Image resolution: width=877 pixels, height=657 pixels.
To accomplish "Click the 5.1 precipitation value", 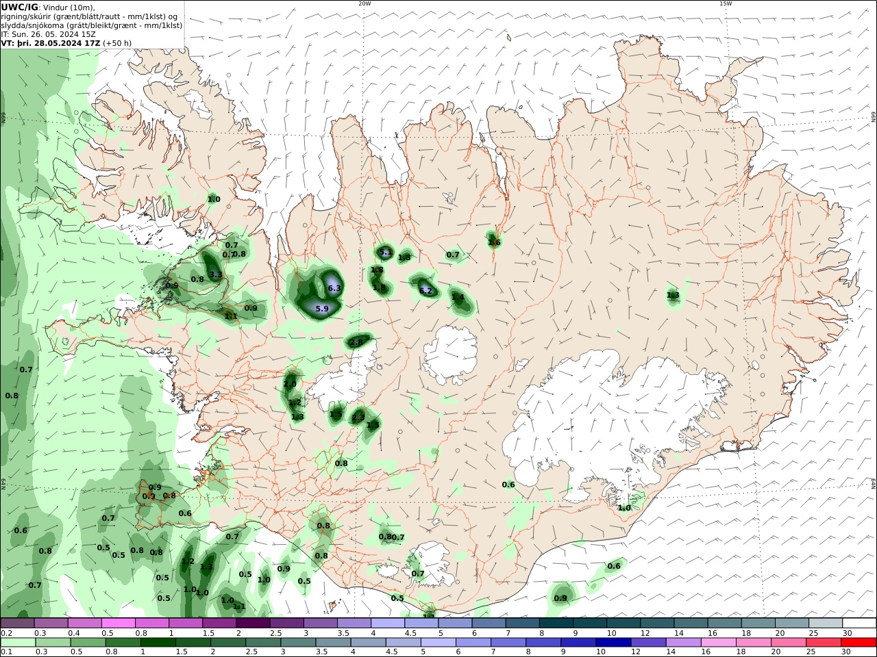I will pos(385,253).
